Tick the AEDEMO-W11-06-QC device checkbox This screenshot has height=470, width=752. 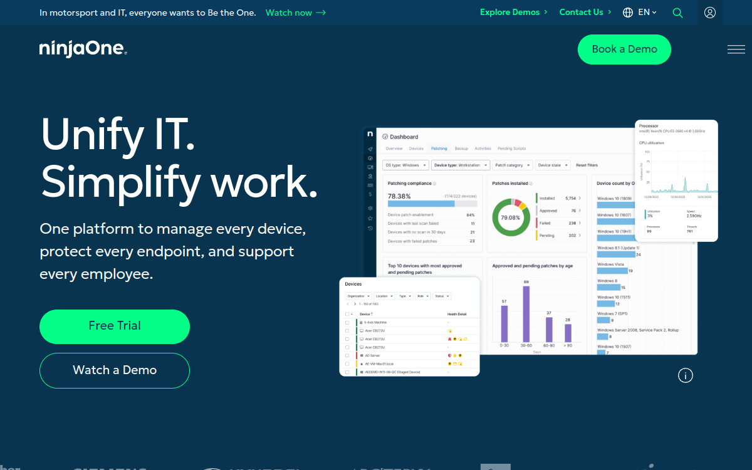(x=347, y=372)
